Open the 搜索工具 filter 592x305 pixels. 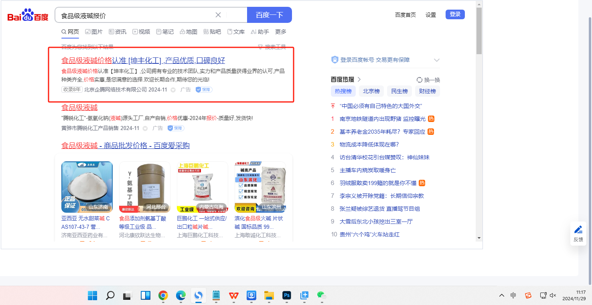(272, 47)
